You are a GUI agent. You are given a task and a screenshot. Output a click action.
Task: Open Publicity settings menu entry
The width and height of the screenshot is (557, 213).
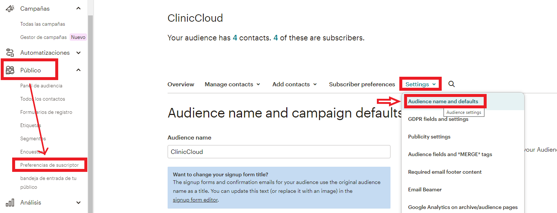point(429,137)
